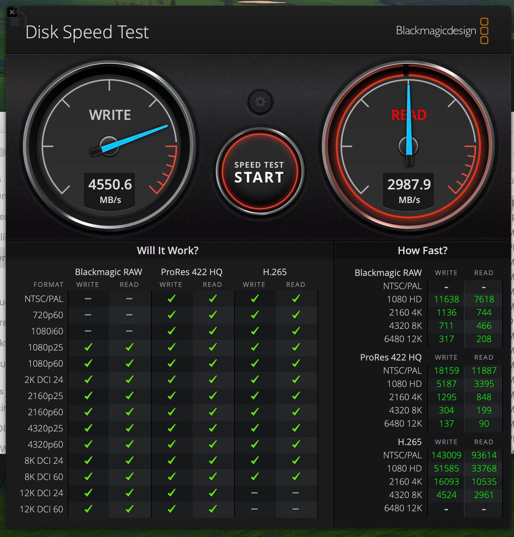Screen dimensions: 514x537
Task: Click ProRes 422 HQ read checkmark for 12K DCI 24
Action: pyautogui.click(x=212, y=493)
